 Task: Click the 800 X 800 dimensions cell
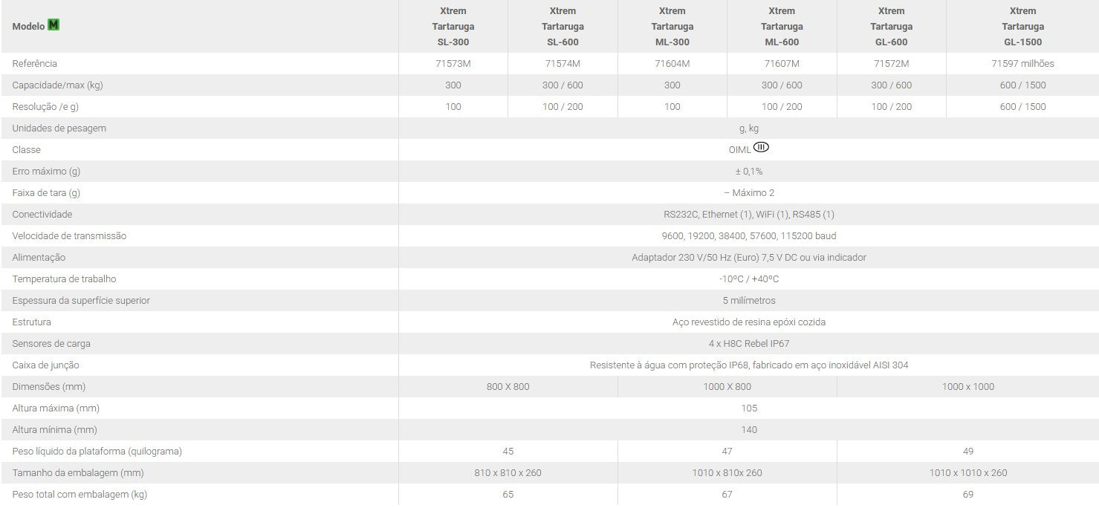click(x=508, y=387)
